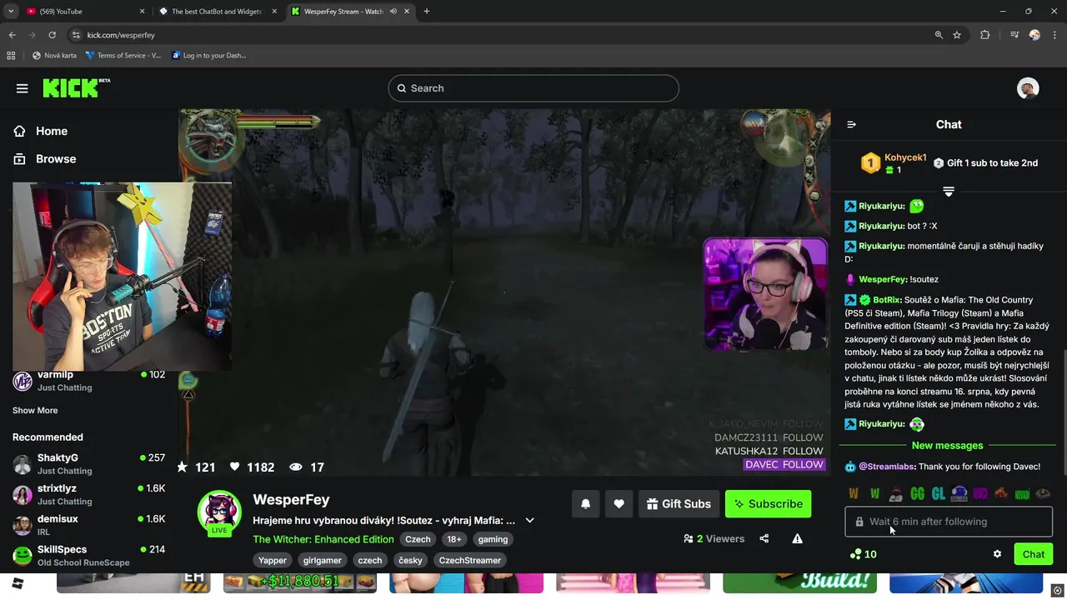Expand the stream title chevron

[529, 520]
